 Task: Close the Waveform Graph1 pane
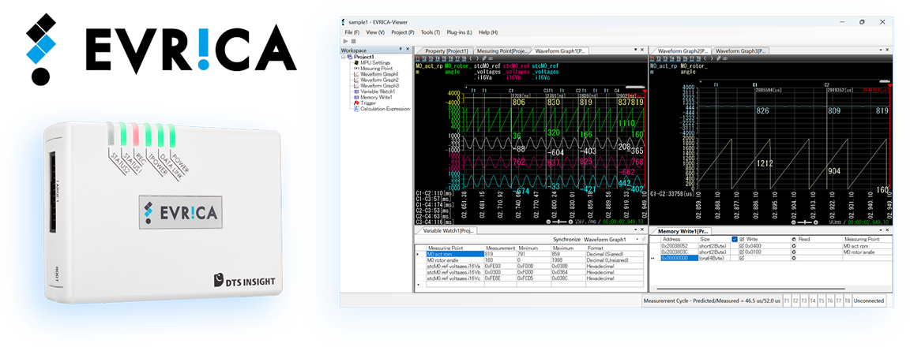click(x=642, y=50)
